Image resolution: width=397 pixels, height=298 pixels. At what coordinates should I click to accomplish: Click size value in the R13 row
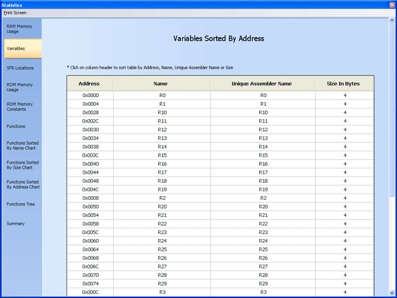click(x=345, y=138)
